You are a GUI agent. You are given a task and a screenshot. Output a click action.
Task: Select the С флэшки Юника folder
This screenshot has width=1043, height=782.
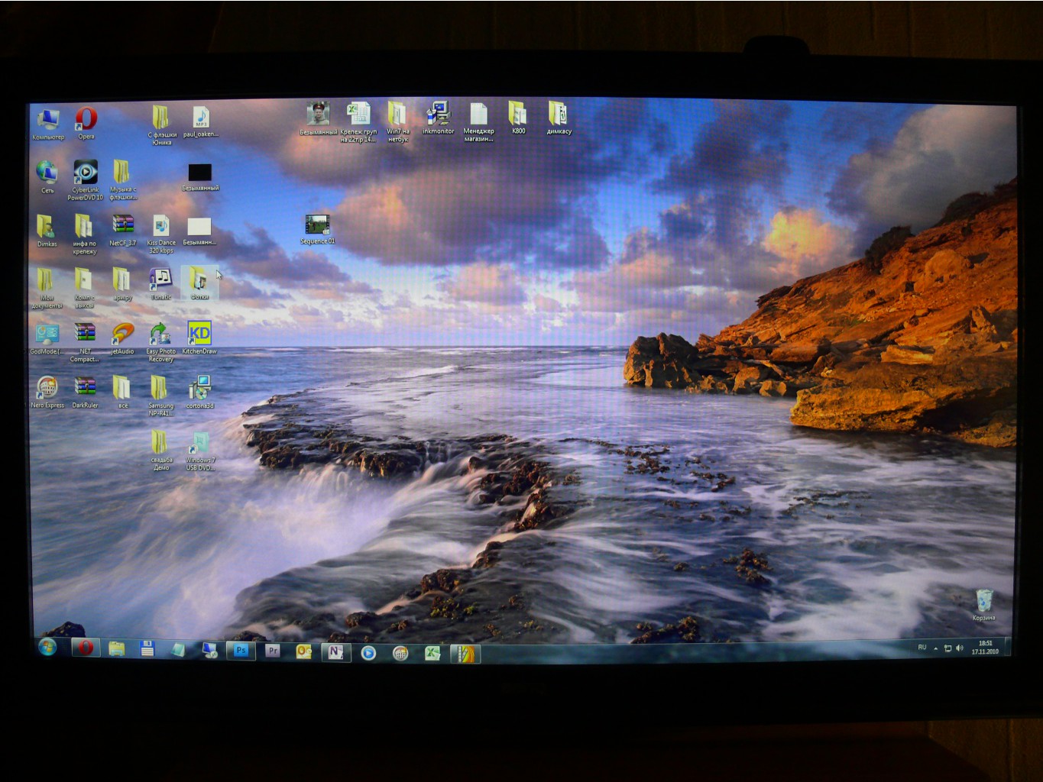click(x=161, y=125)
